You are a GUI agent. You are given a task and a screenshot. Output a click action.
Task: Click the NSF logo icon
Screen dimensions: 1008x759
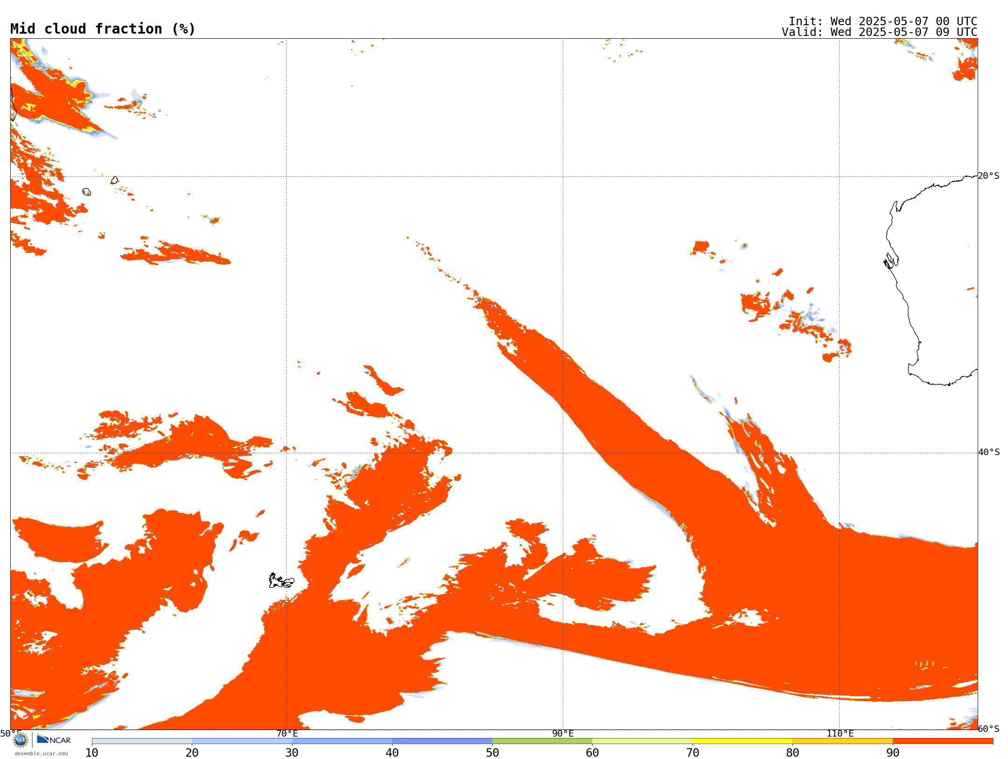coord(21,740)
